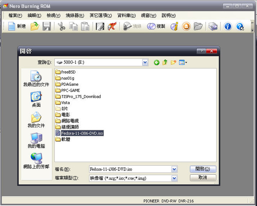Go to 桌面 desktop place
Screen dimensions: 257x206
click(x=36, y=99)
